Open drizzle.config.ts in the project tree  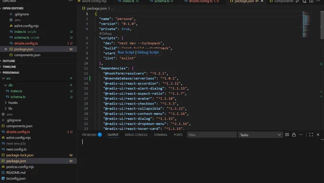point(18,132)
